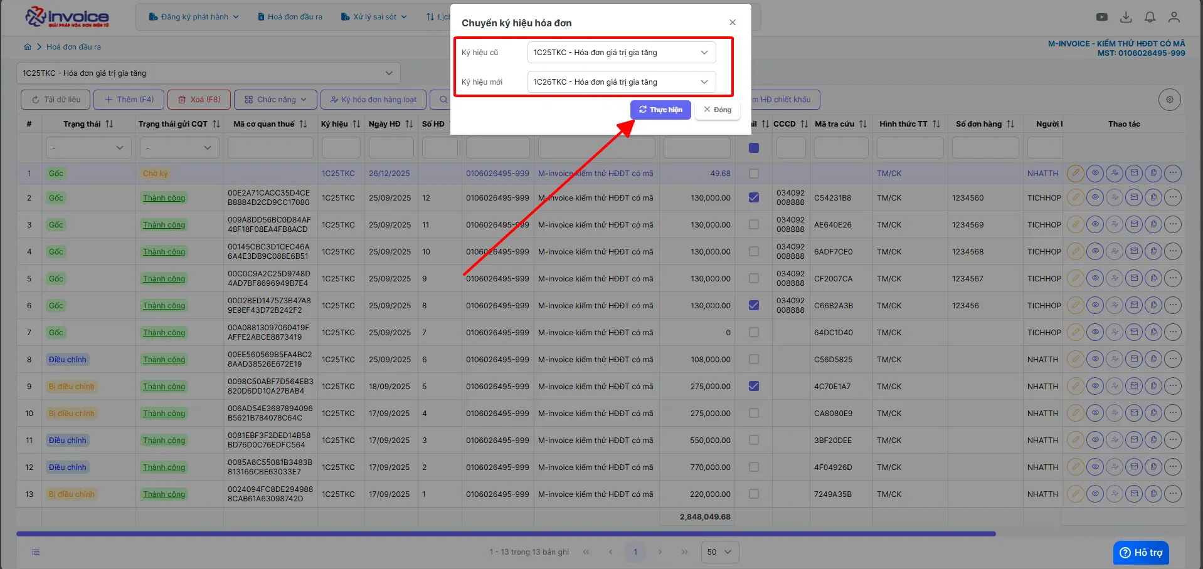Image resolution: width=1203 pixels, height=569 pixels.
Task: Expand the Chức năng dropdown button
Action: pyautogui.click(x=275, y=100)
